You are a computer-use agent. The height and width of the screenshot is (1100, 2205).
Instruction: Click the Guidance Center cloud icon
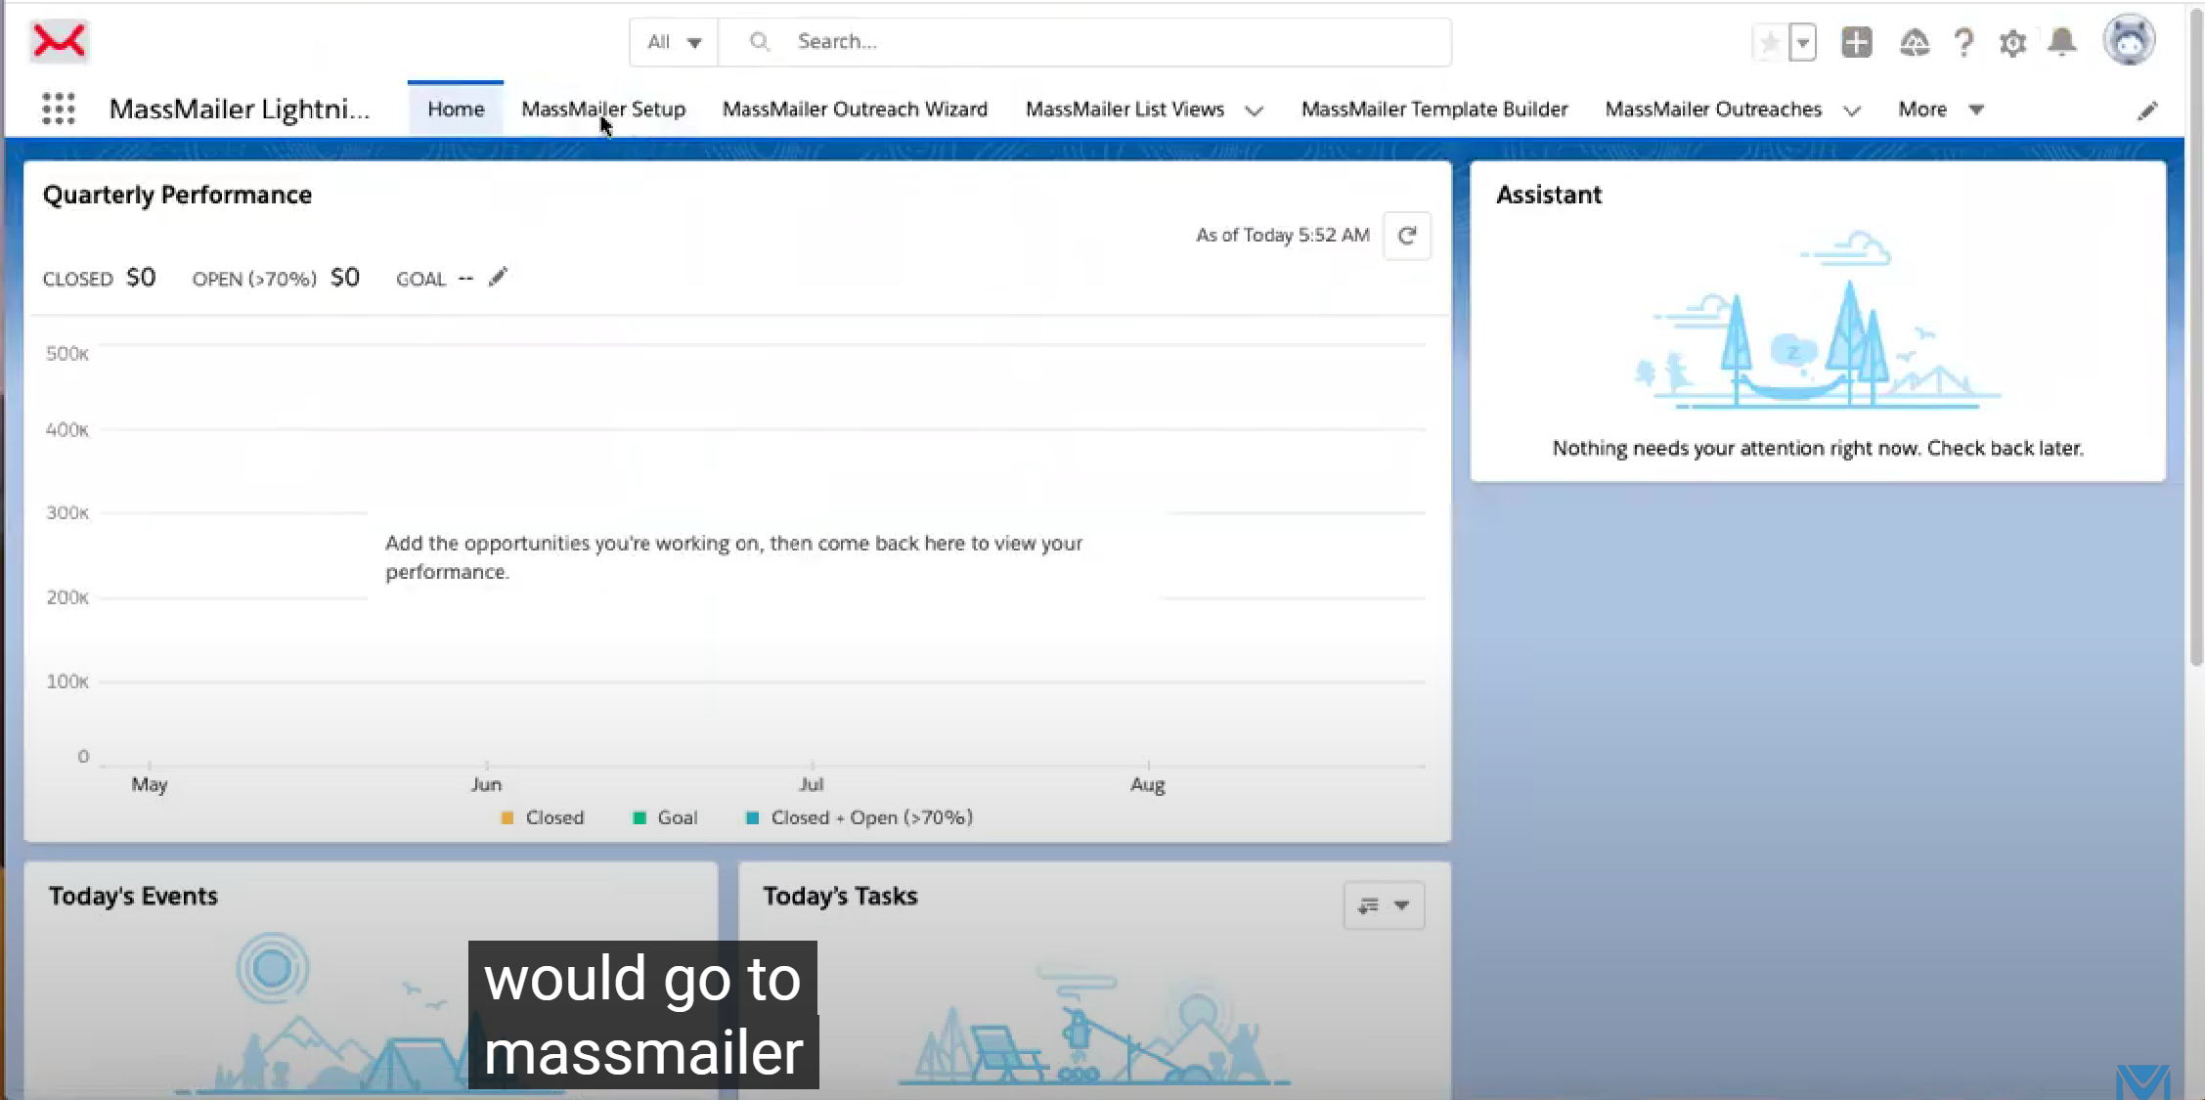click(x=1914, y=42)
